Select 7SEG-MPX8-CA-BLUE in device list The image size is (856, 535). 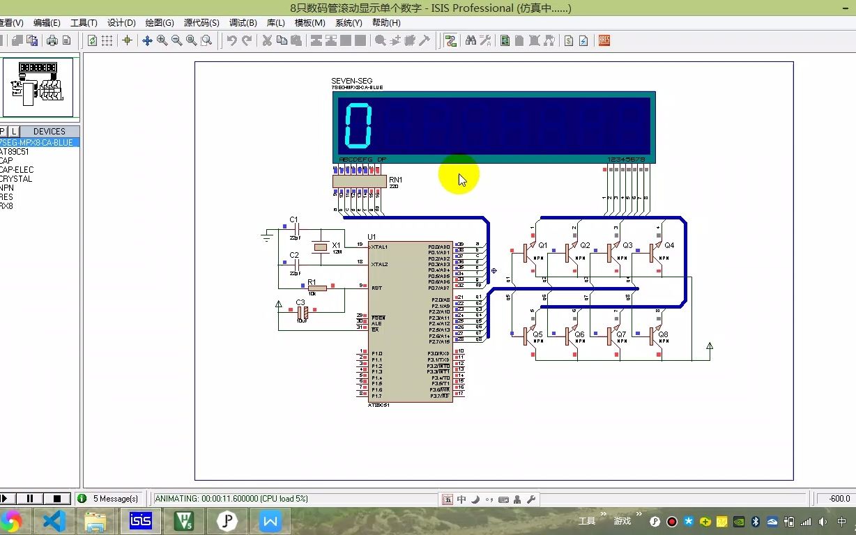[x=36, y=142]
